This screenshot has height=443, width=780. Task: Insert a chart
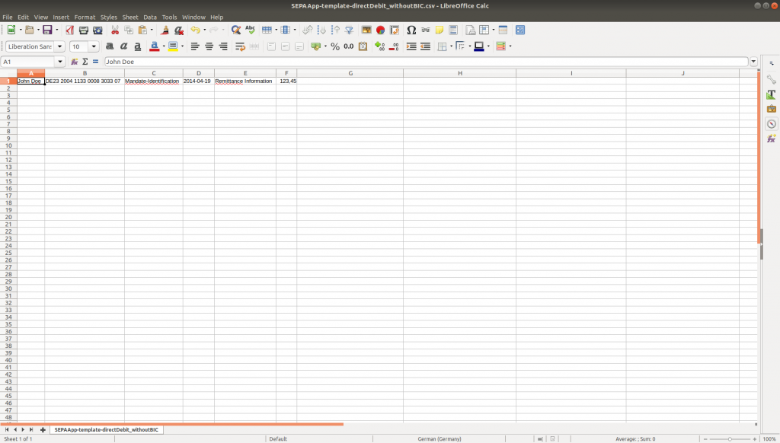pos(380,30)
